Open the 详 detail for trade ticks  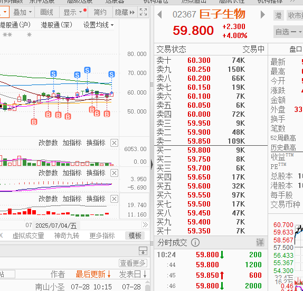coord(260,242)
